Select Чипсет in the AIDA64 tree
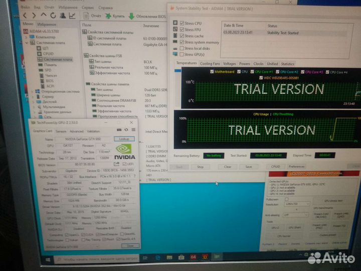Screen dimensions: 361x271 (48, 75)
